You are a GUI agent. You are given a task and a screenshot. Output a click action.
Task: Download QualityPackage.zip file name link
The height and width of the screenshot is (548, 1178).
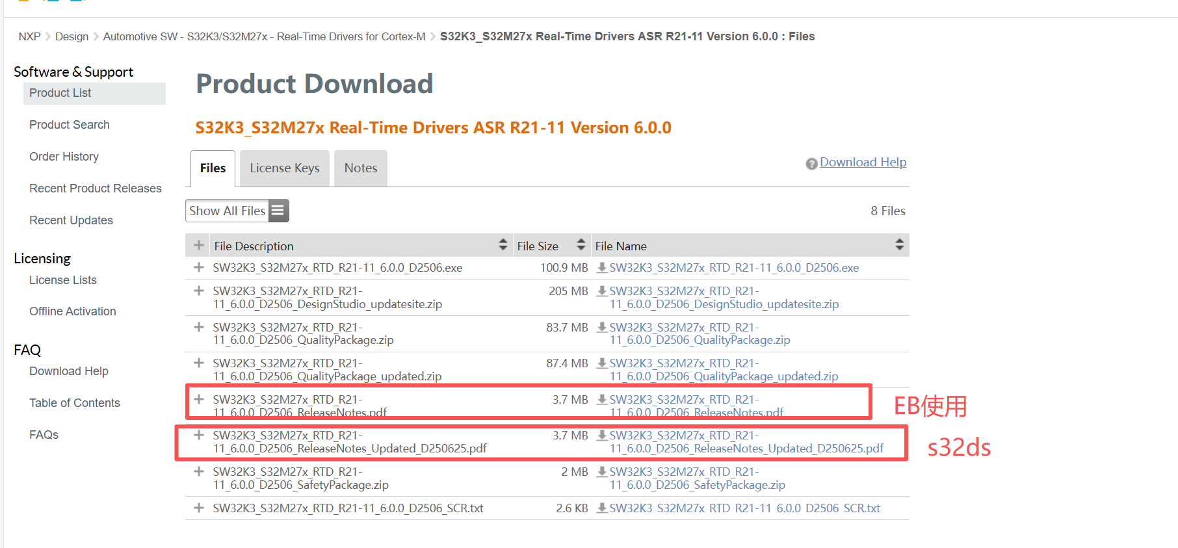tap(700, 333)
